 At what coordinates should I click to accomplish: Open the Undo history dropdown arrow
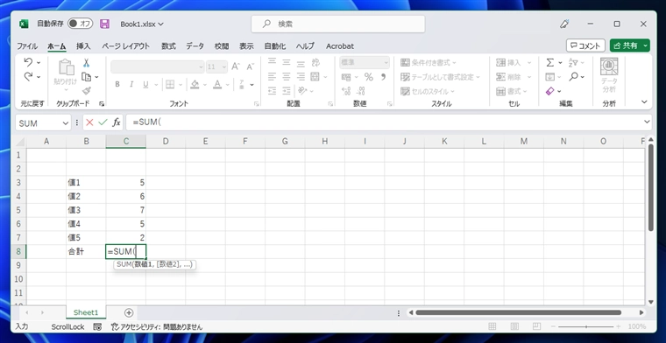pos(39,63)
